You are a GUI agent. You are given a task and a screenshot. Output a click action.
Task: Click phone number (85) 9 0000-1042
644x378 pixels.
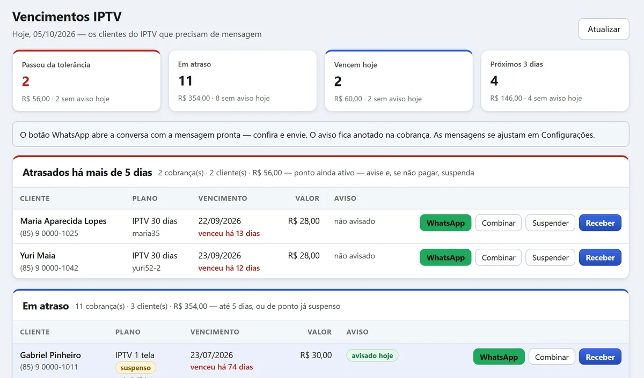click(x=49, y=268)
